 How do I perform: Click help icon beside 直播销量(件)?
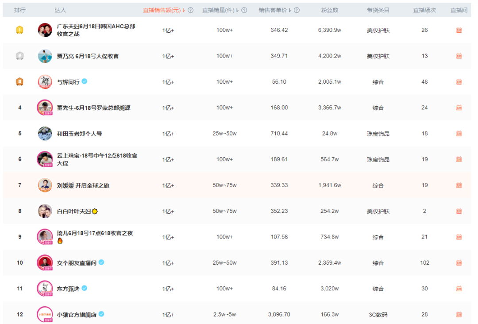click(x=244, y=10)
